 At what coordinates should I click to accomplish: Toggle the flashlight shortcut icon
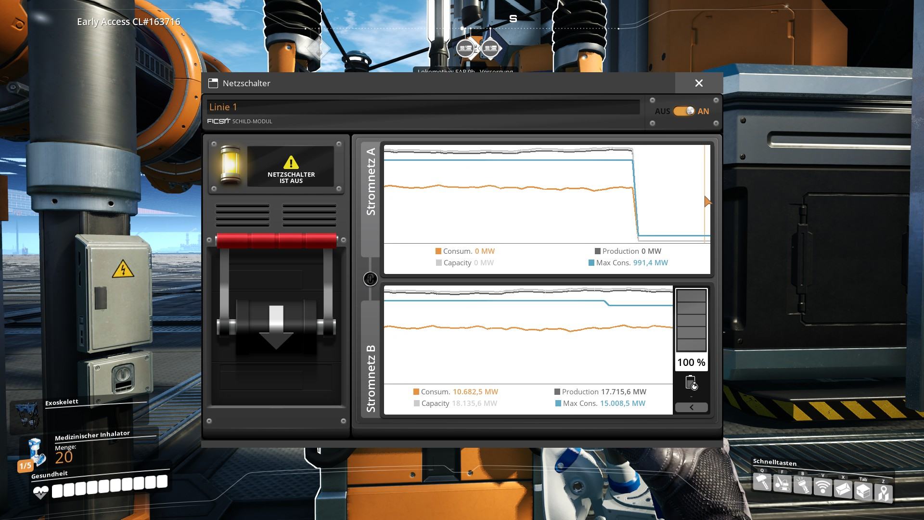[x=803, y=485]
